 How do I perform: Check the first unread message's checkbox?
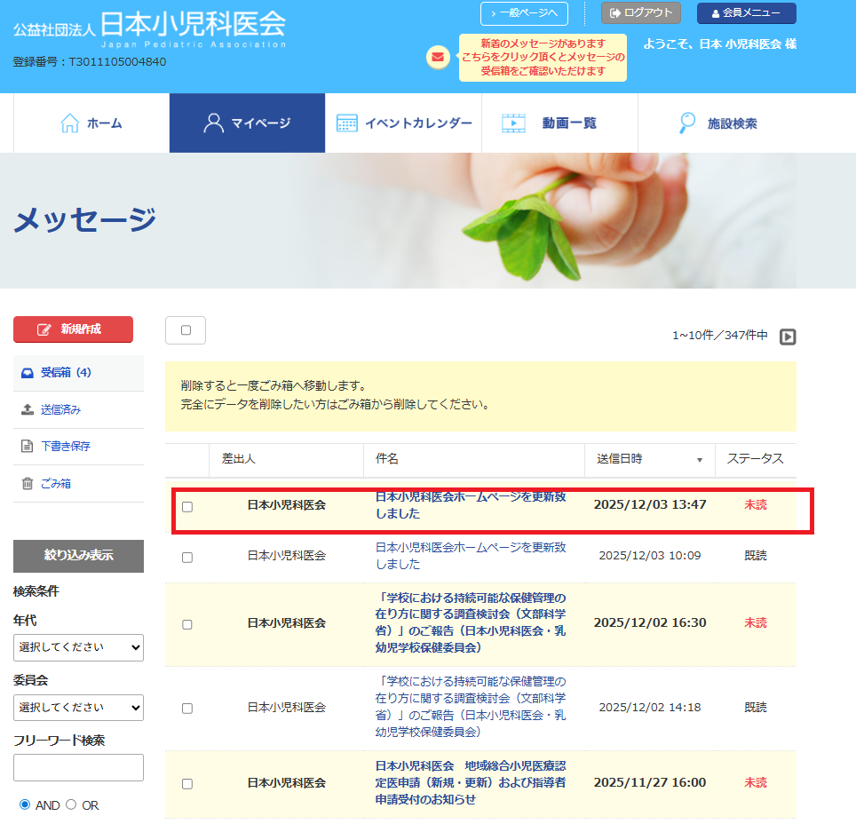[x=187, y=507]
